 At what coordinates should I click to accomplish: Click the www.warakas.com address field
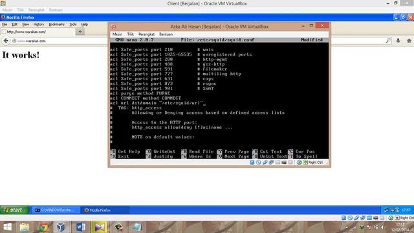(x=61, y=41)
